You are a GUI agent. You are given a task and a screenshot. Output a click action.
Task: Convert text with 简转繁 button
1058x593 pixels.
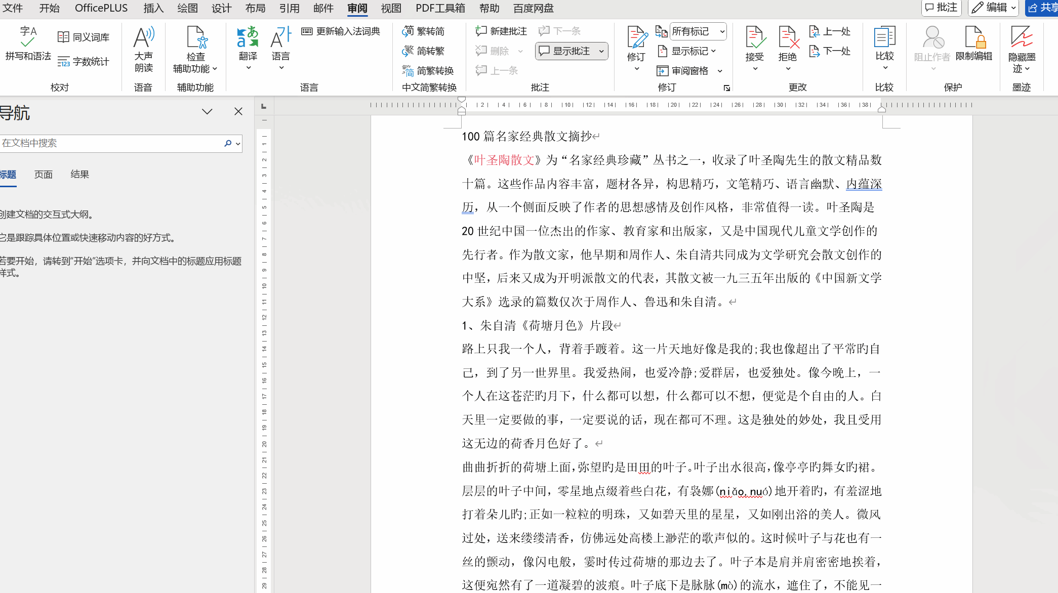424,51
